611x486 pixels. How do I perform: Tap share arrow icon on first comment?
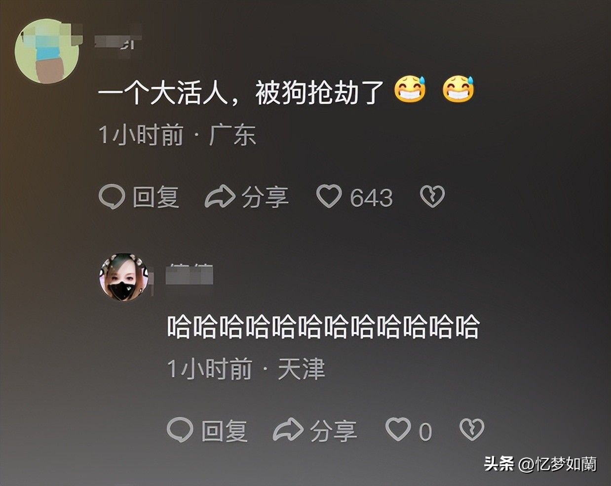coord(220,196)
